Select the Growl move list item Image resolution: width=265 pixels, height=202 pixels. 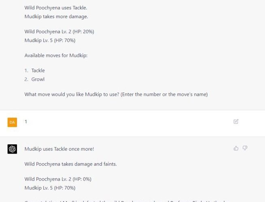click(38, 80)
